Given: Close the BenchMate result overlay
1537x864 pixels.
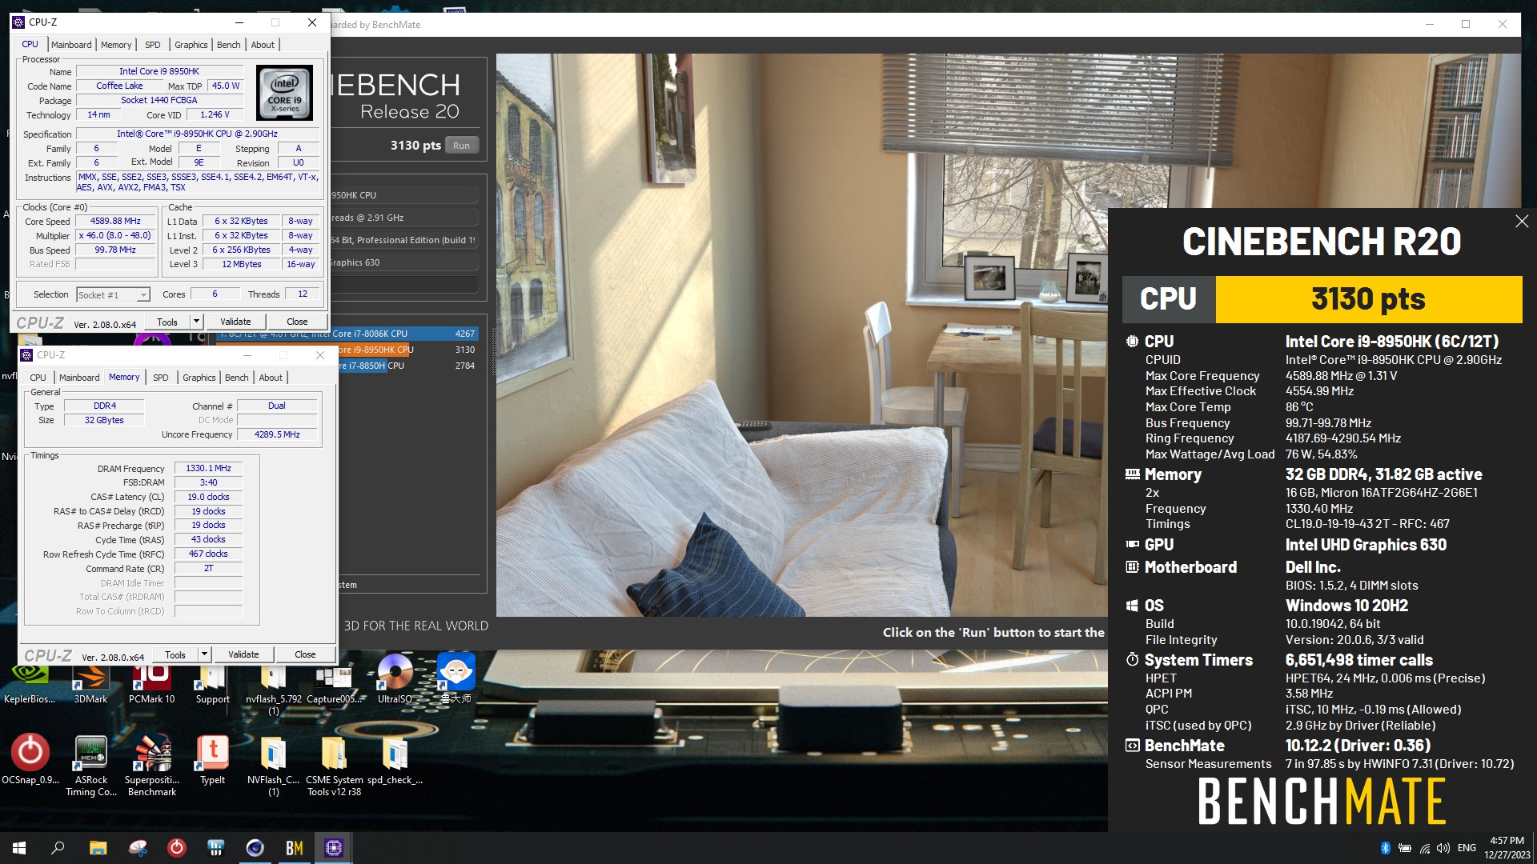Looking at the screenshot, I should tap(1522, 221).
